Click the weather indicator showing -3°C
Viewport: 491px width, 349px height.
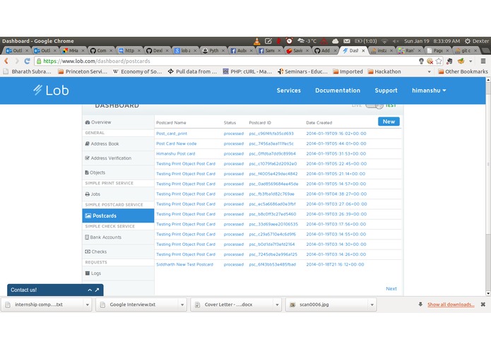pos(307,41)
